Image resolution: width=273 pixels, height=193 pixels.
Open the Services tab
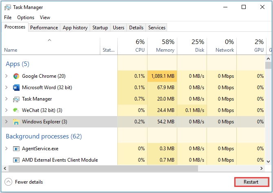(x=157, y=28)
